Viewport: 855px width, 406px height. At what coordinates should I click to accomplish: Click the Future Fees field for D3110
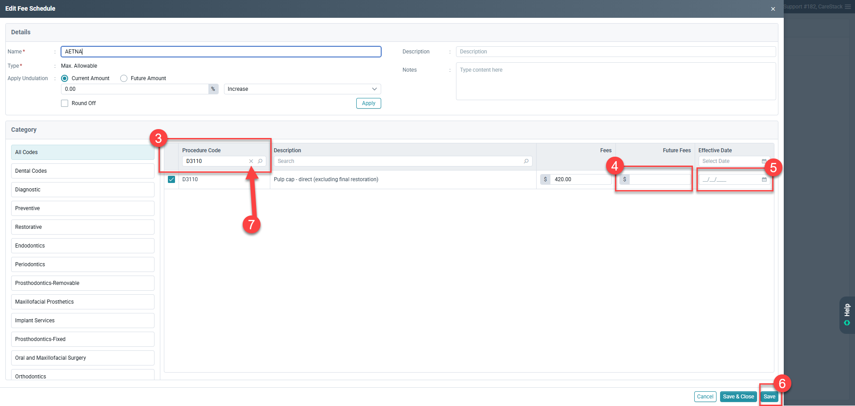660,179
